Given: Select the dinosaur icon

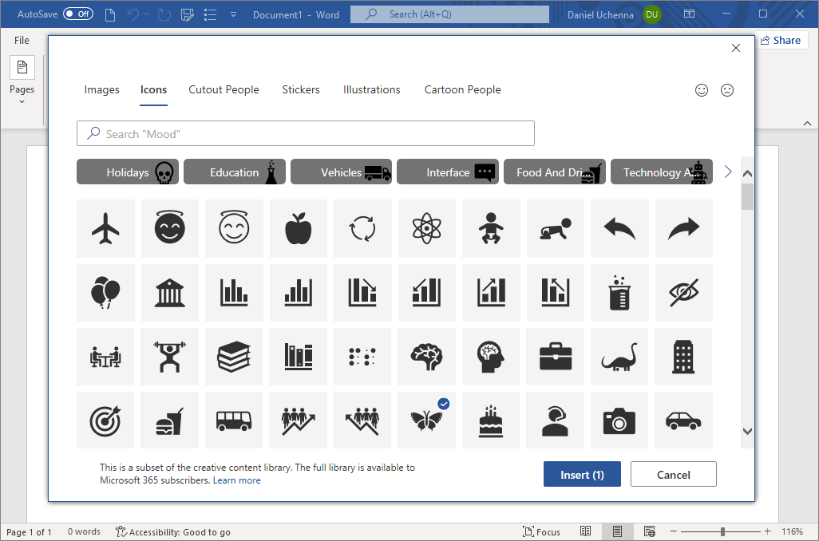Looking at the screenshot, I should [619, 356].
